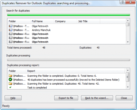
Task: Click contact icon for Andrey Manchuk row
Action: 10,30
